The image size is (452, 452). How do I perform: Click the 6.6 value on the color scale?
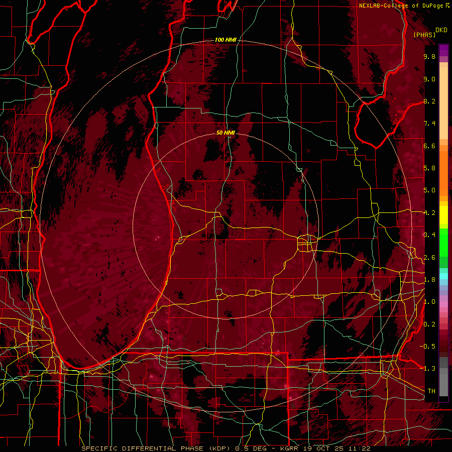(429, 146)
